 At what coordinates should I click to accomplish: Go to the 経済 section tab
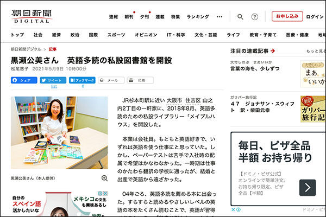pos(57,35)
